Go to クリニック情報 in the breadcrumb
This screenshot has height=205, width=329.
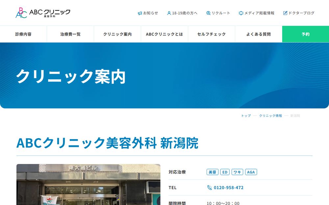(x=270, y=116)
